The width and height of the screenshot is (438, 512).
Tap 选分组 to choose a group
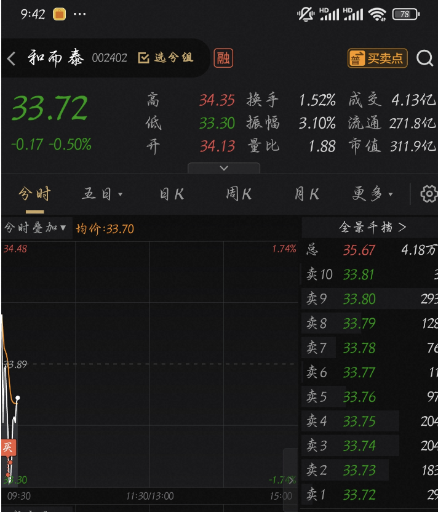(166, 58)
